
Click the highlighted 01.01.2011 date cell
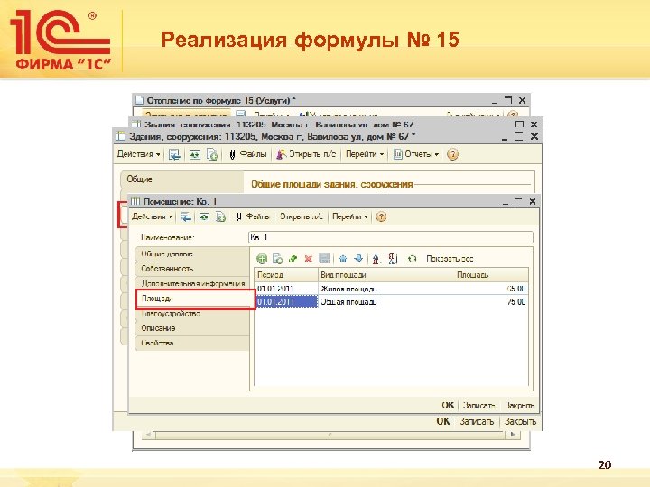click(286, 302)
